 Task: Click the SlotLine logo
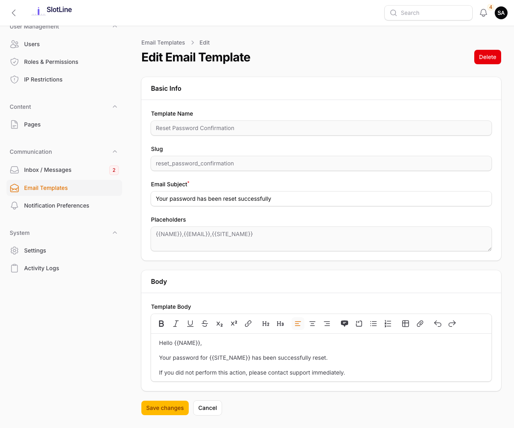click(x=52, y=10)
